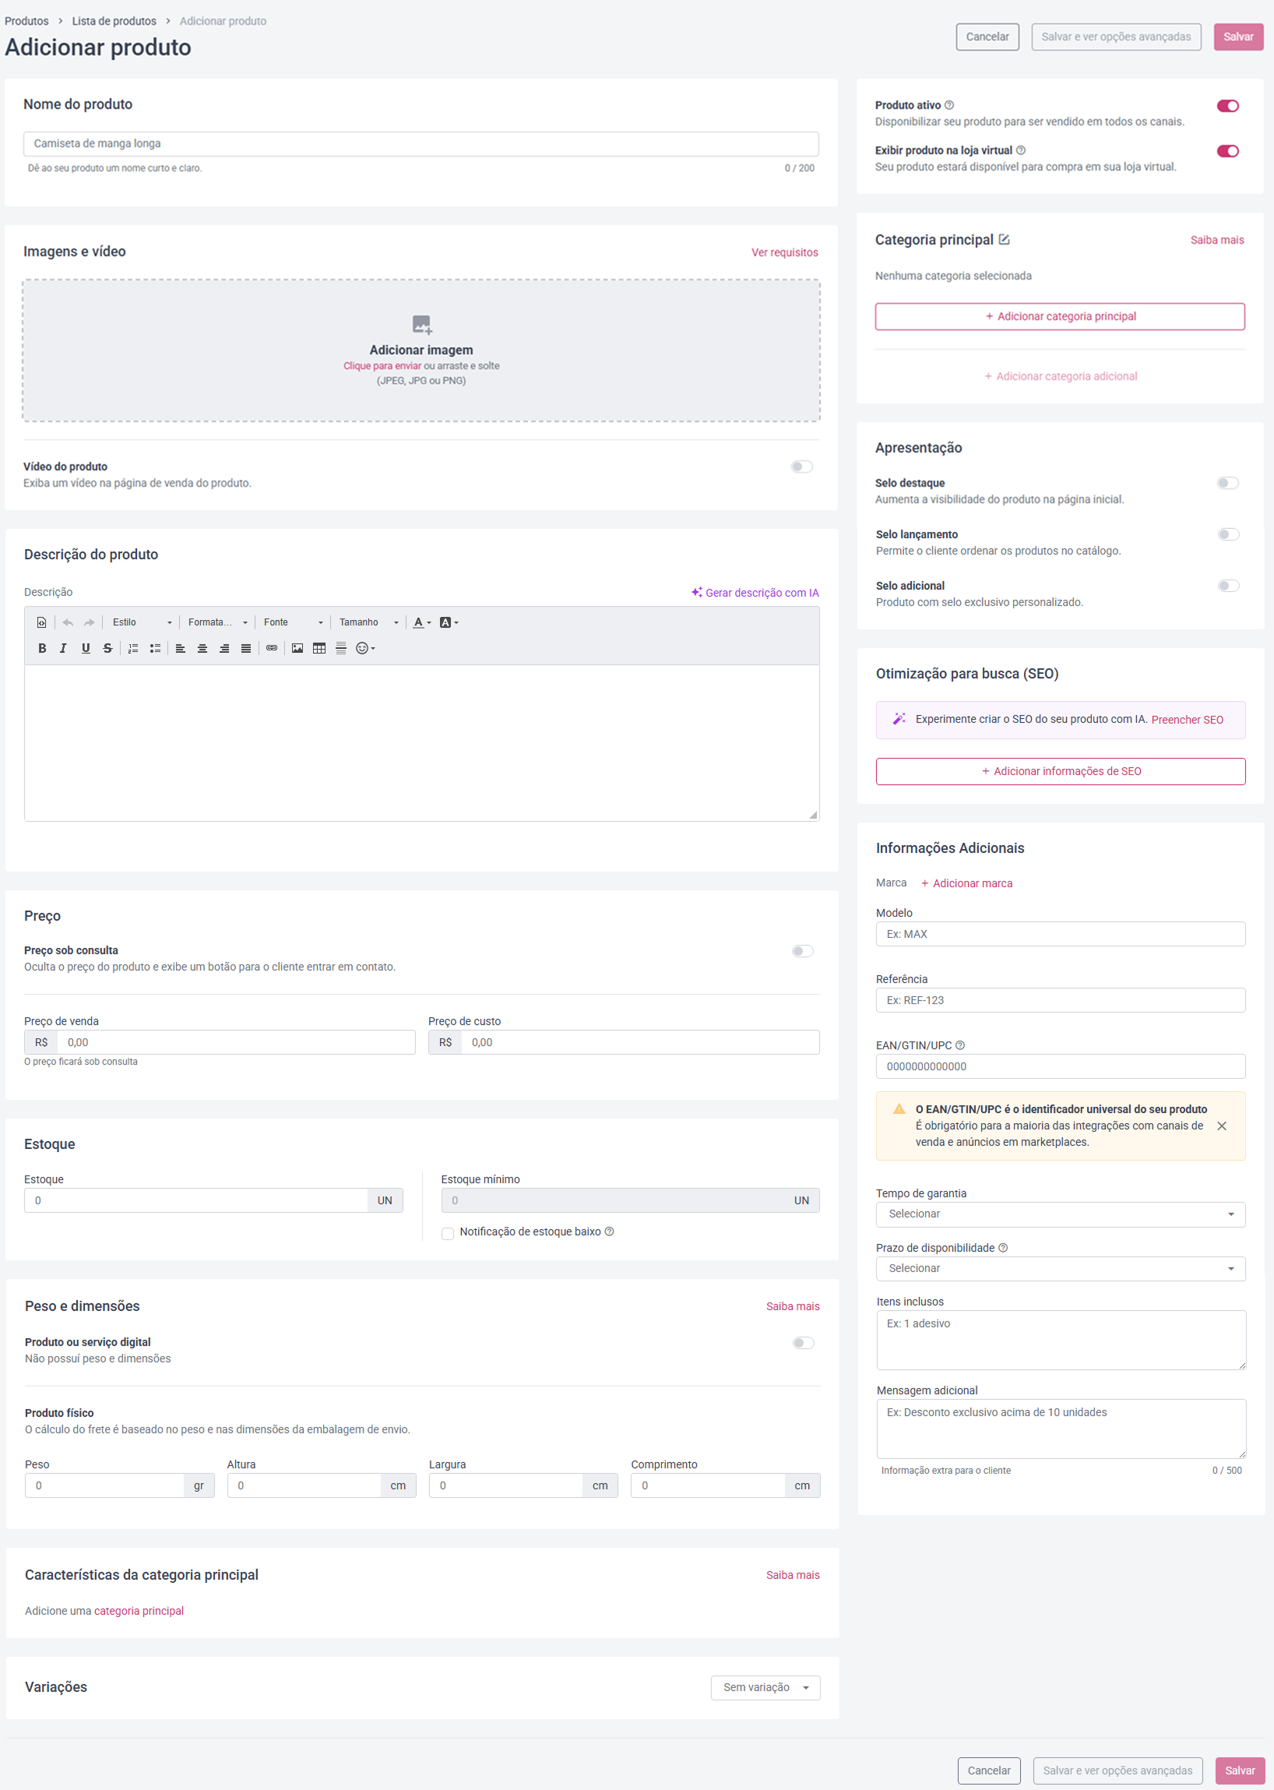Click the Adicionar categoria principal button
The width and height of the screenshot is (1274, 1790).
(1060, 317)
